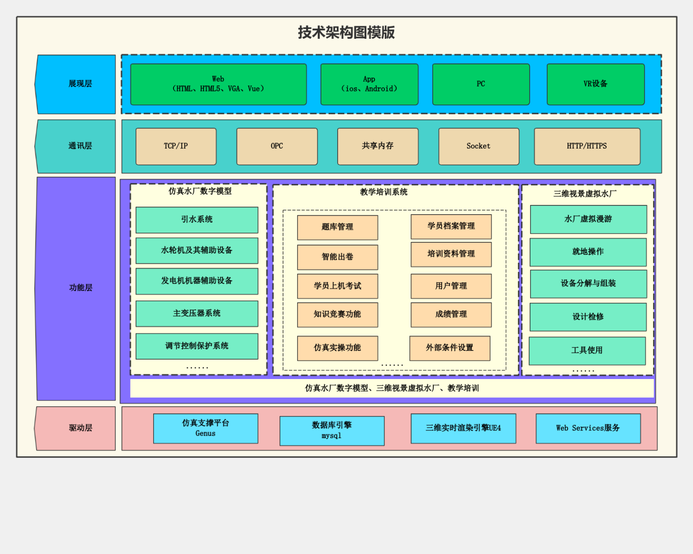Click the Socket block
The height and width of the screenshot is (554, 693).
click(478, 146)
